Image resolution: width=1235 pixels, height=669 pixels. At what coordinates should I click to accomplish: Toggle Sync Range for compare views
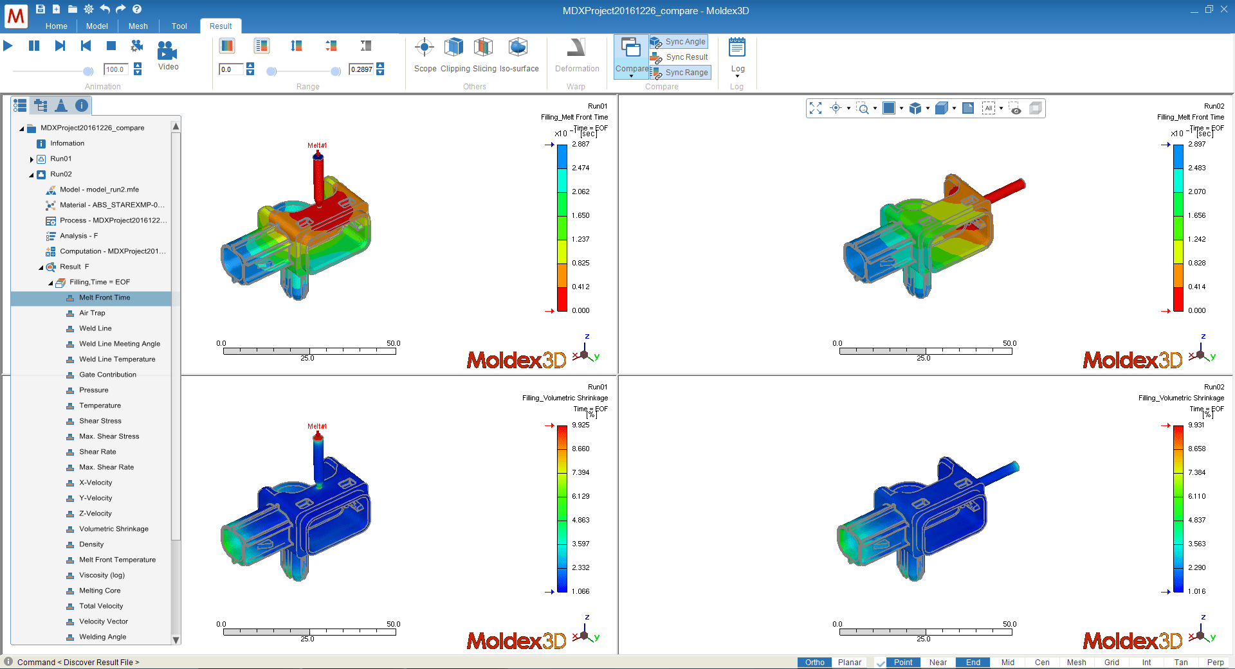pos(680,73)
